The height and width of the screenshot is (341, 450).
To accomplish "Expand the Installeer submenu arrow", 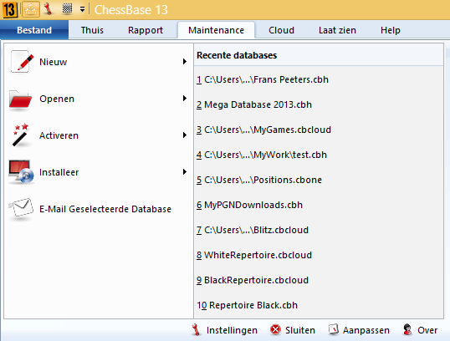I will point(185,172).
